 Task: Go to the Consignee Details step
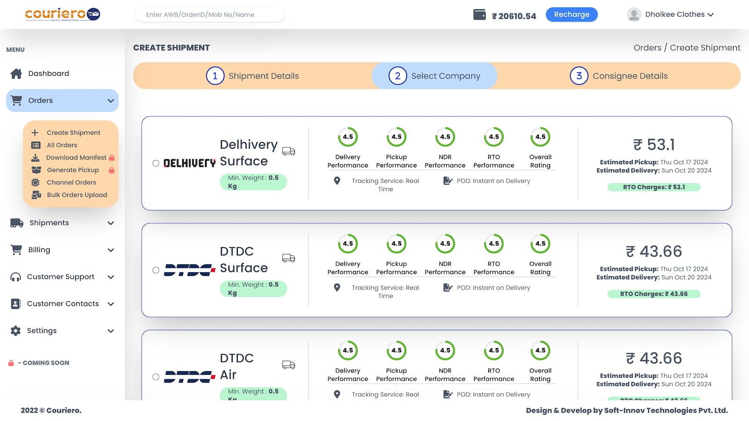click(619, 76)
